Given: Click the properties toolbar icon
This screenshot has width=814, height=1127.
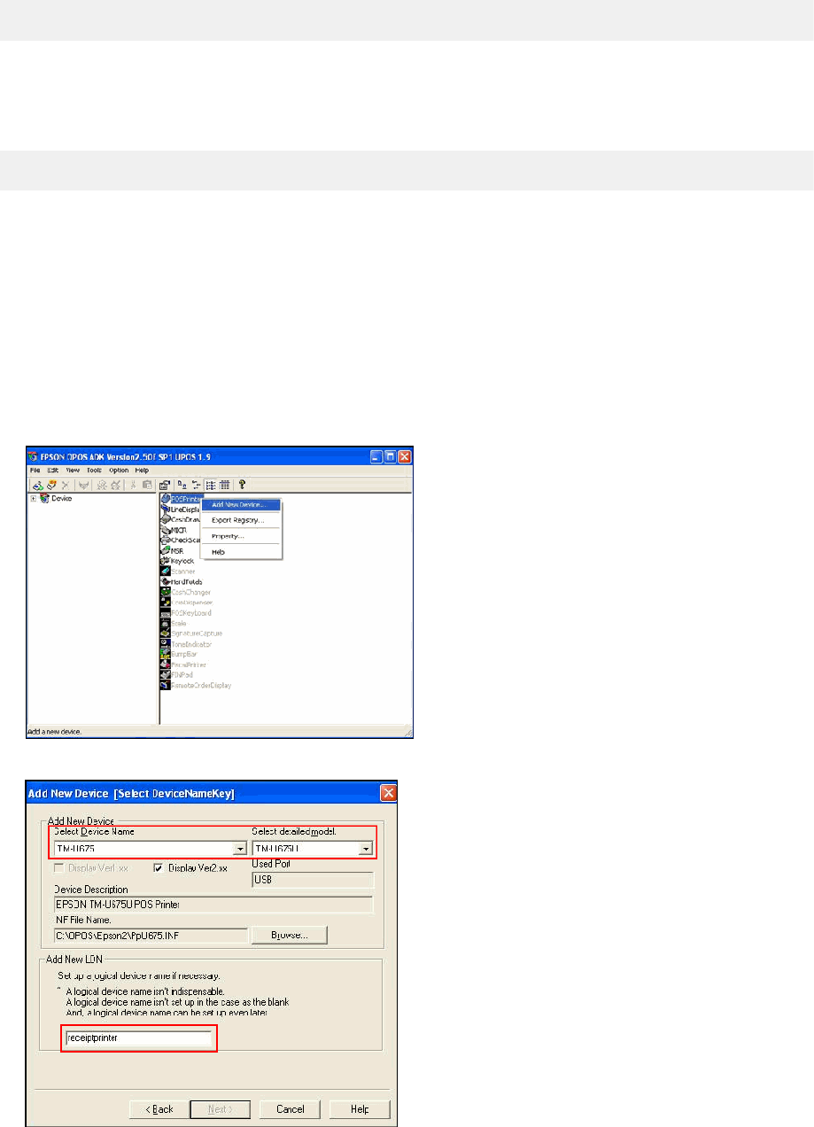Looking at the screenshot, I should click(x=164, y=485).
